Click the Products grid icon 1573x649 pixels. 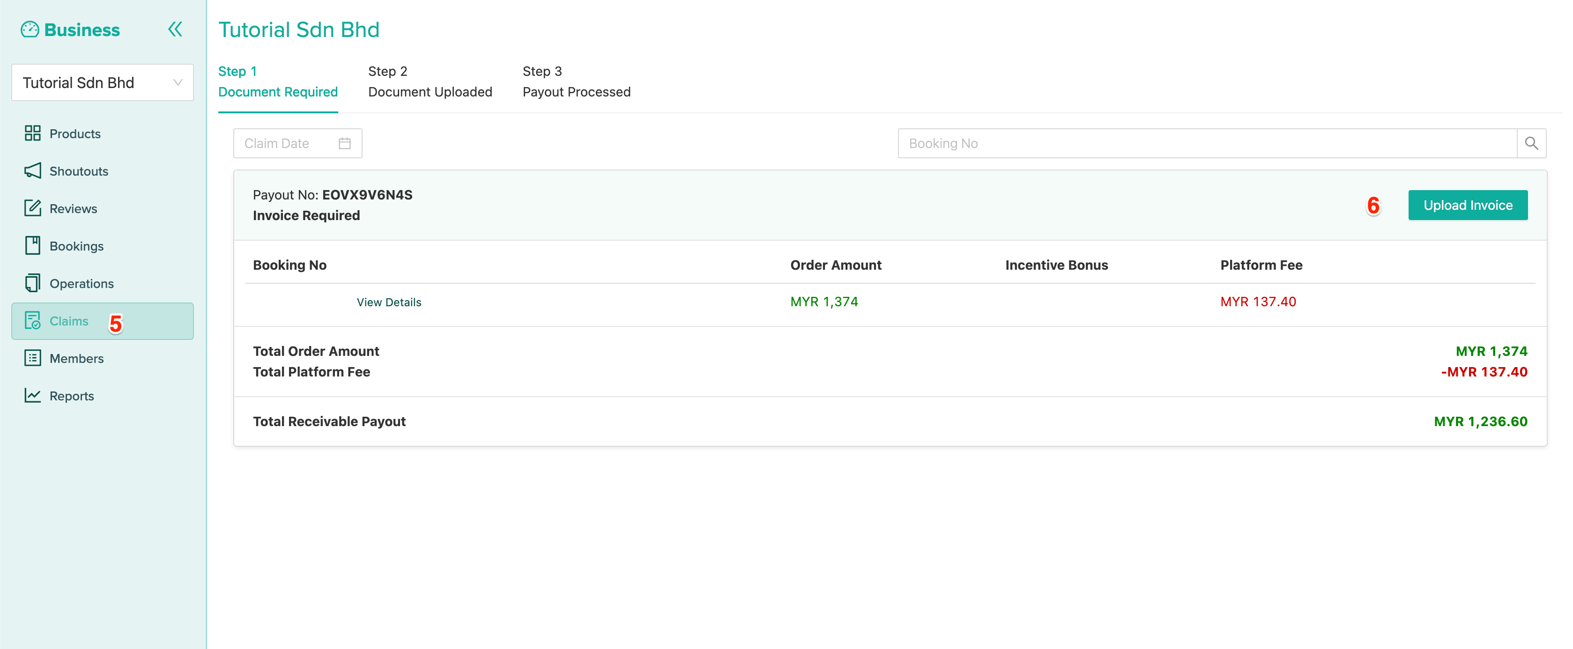[32, 133]
